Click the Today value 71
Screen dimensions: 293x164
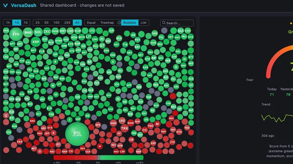pos(272,94)
